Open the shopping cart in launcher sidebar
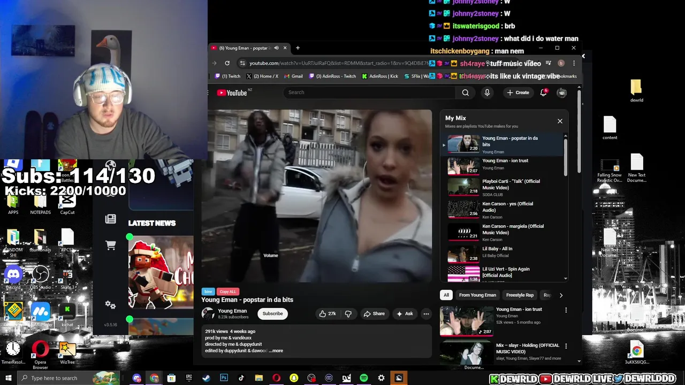685x385 pixels. 110,245
